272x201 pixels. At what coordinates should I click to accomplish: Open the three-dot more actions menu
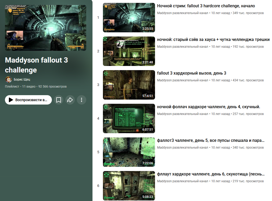(82, 100)
